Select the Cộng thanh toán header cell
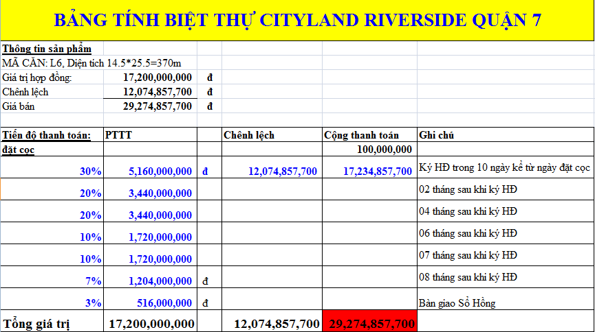595x332 pixels. point(369,134)
